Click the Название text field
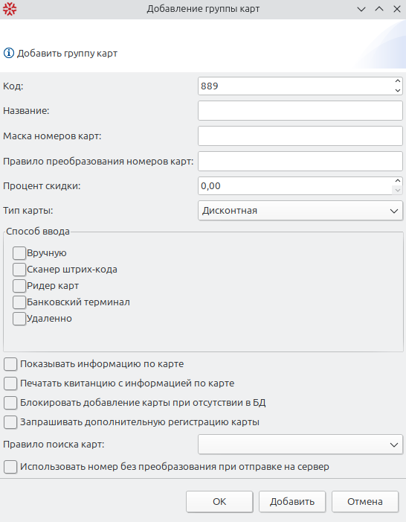This screenshot has height=522, width=406. tap(300, 111)
